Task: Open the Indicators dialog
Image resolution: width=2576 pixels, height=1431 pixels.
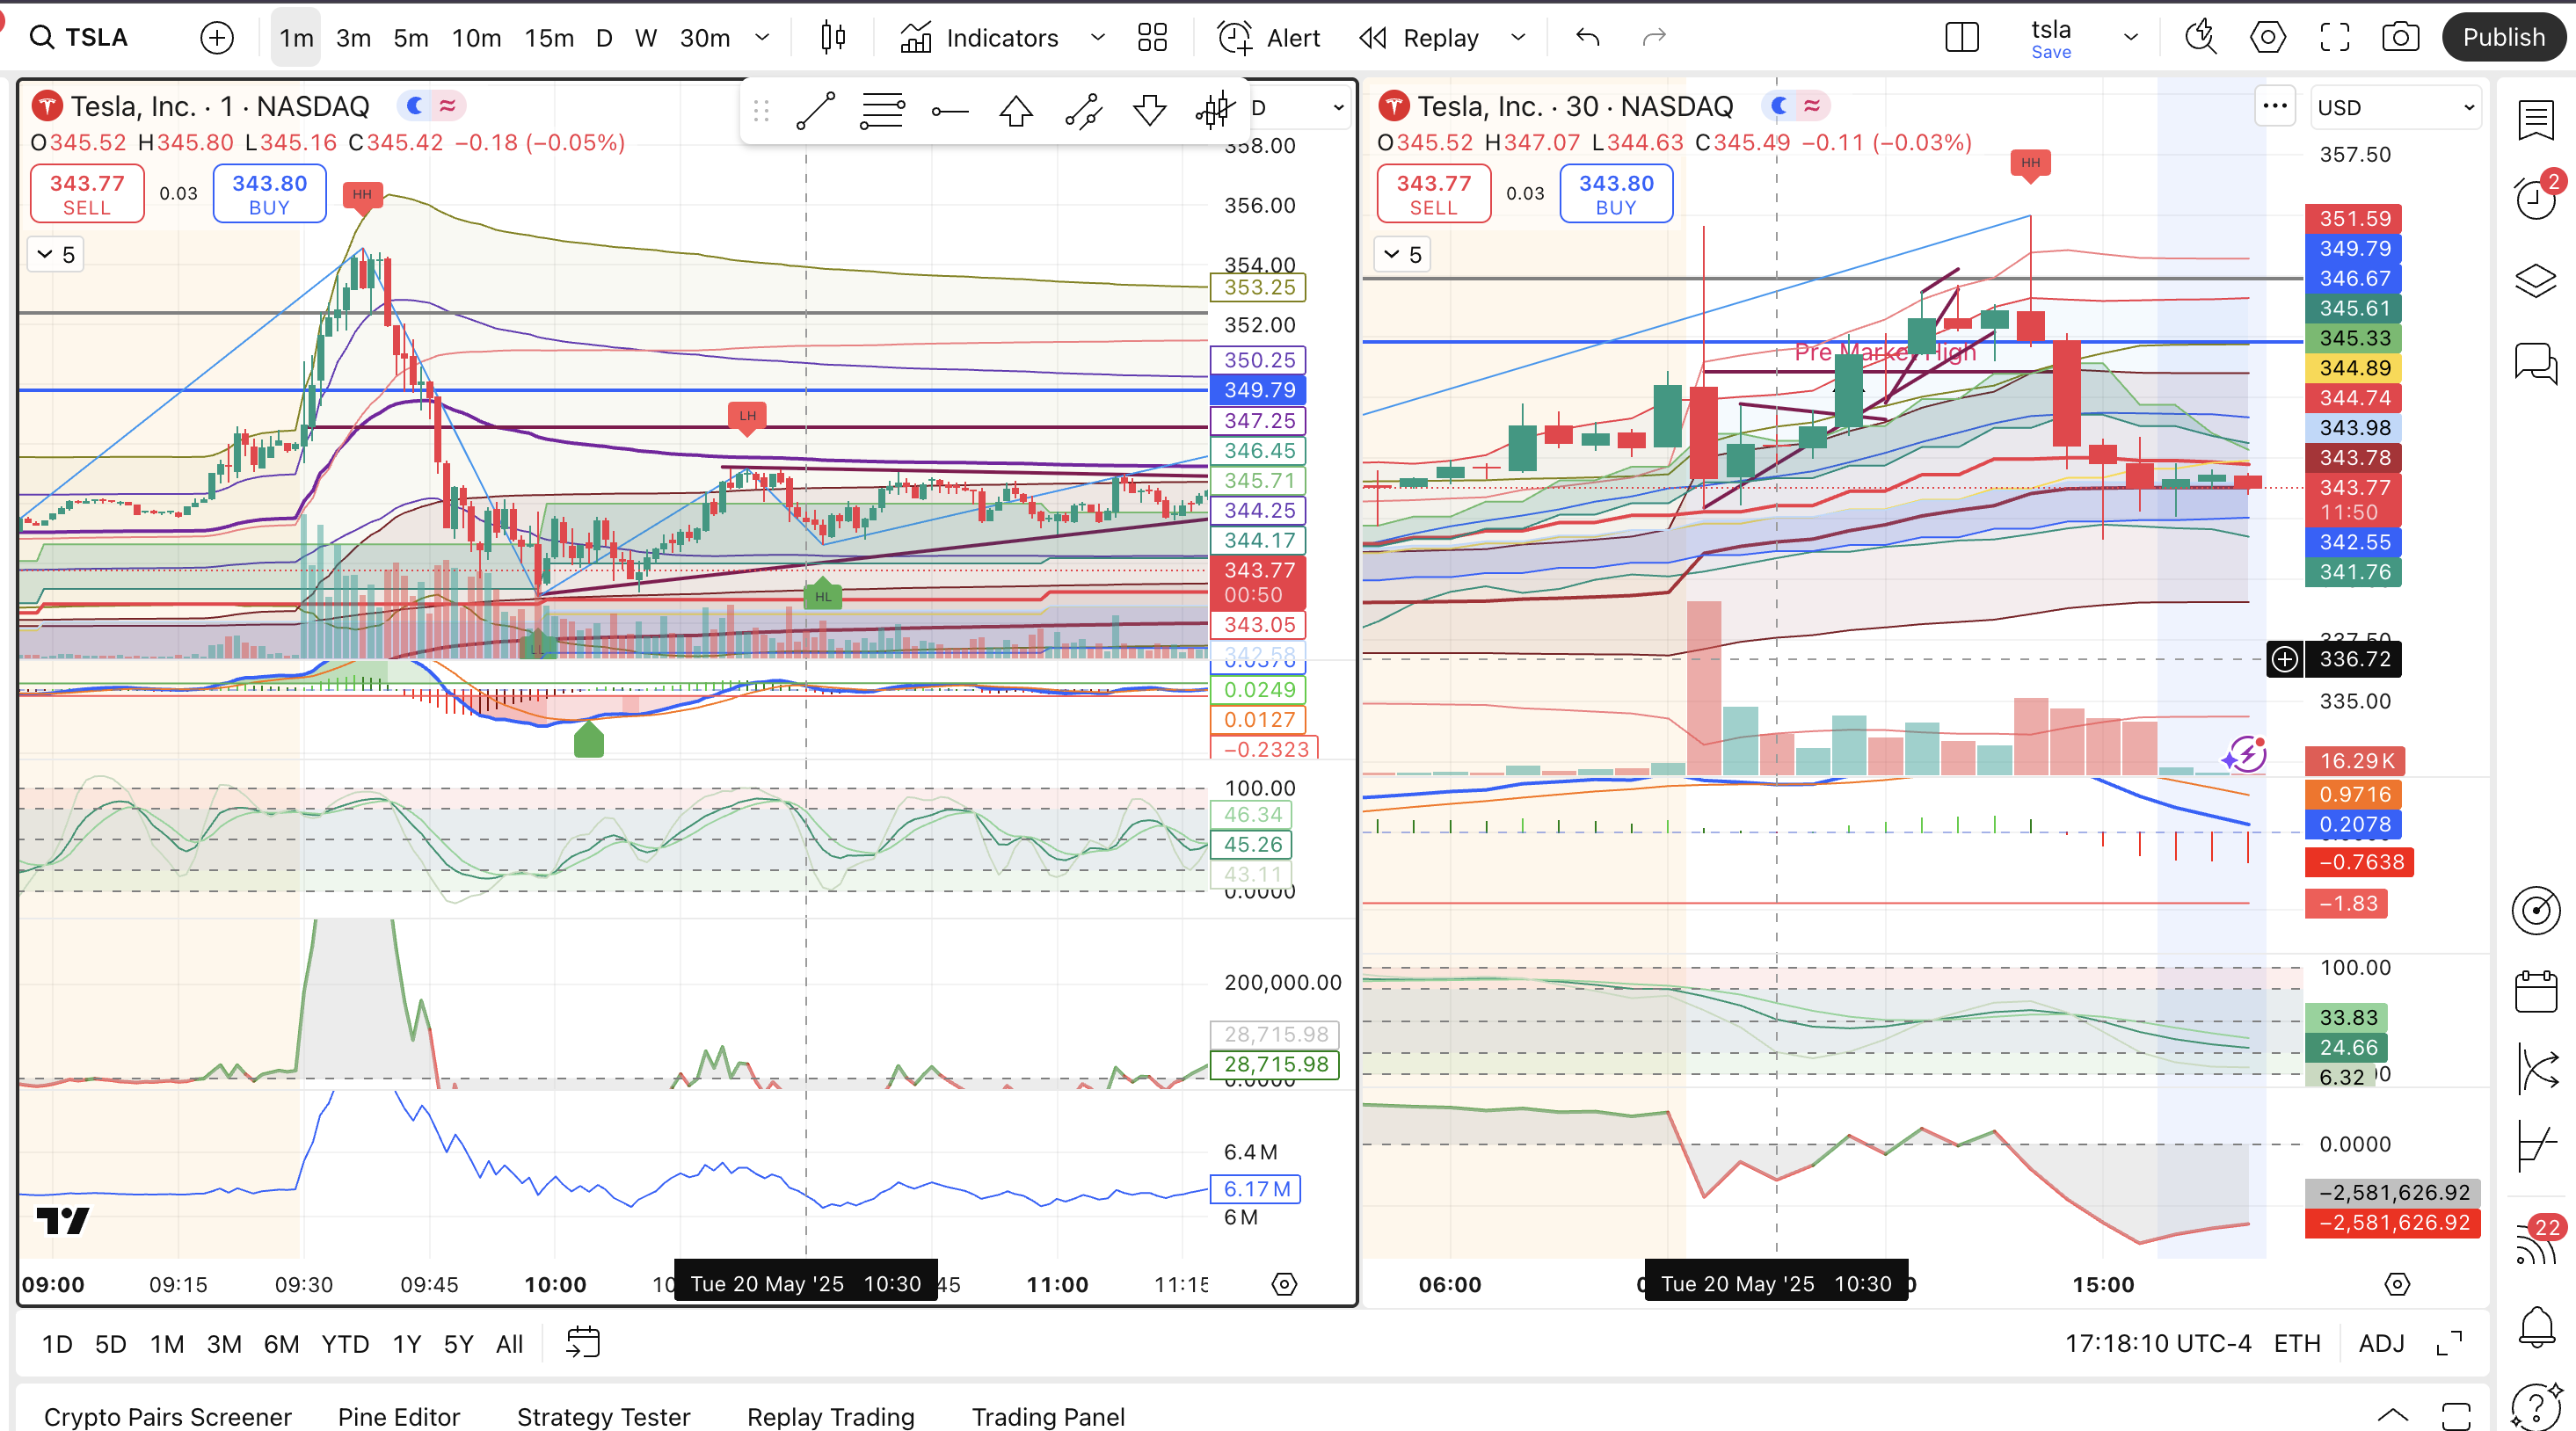Action: (x=980, y=38)
